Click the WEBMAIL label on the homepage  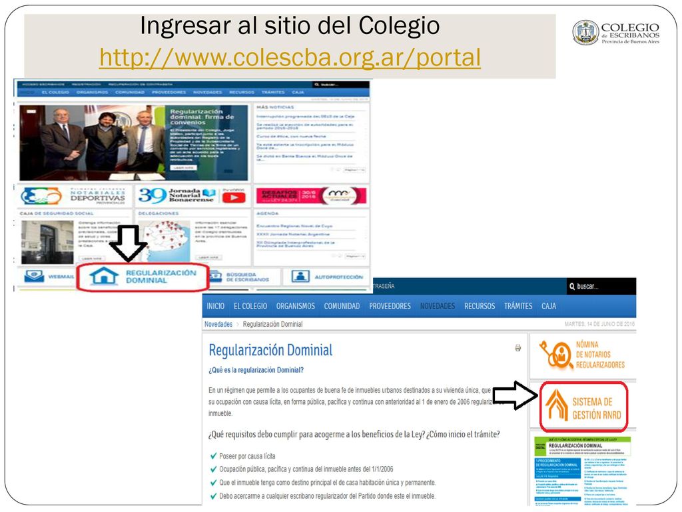pyautogui.click(x=61, y=277)
